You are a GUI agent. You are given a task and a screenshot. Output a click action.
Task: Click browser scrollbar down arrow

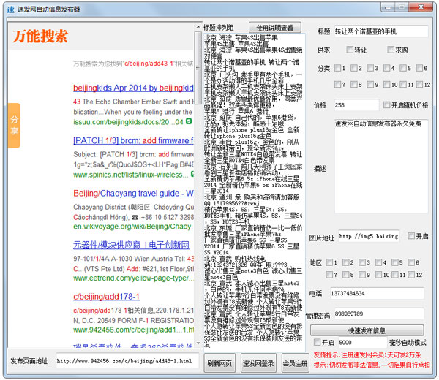[198, 343]
